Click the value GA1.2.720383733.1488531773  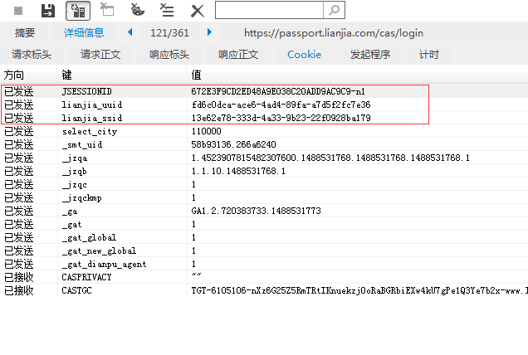click(257, 211)
